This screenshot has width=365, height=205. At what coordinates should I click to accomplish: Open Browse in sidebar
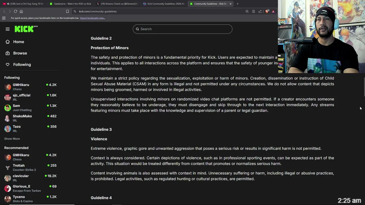pyautogui.click(x=20, y=53)
